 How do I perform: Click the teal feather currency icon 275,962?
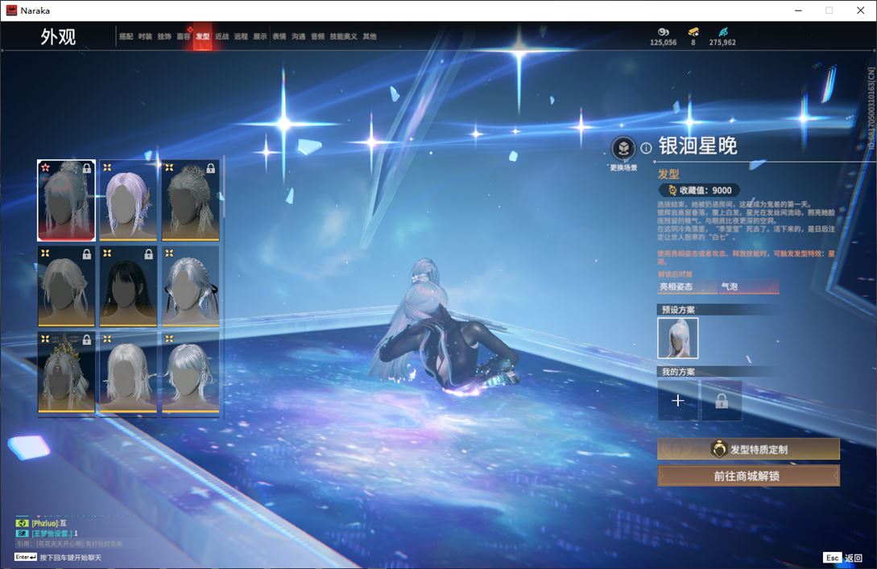722,32
